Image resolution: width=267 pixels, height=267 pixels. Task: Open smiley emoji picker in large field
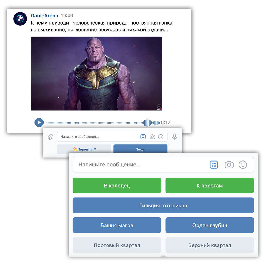coord(243,165)
